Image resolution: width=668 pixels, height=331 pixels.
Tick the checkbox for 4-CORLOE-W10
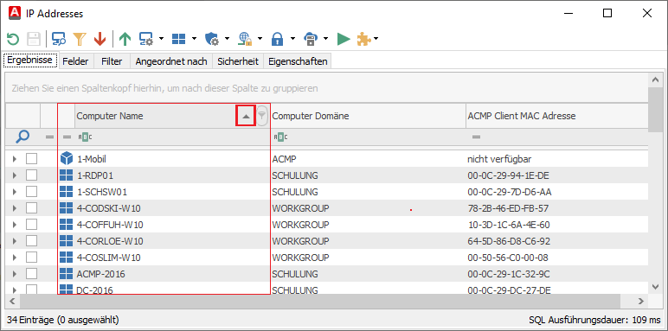31,241
